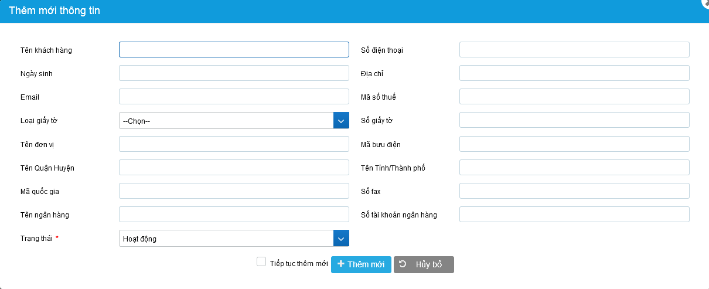The image size is (709, 289).
Task: Click the Tên Tỉnh/Thành phố input
Action: [x=574, y=168]
